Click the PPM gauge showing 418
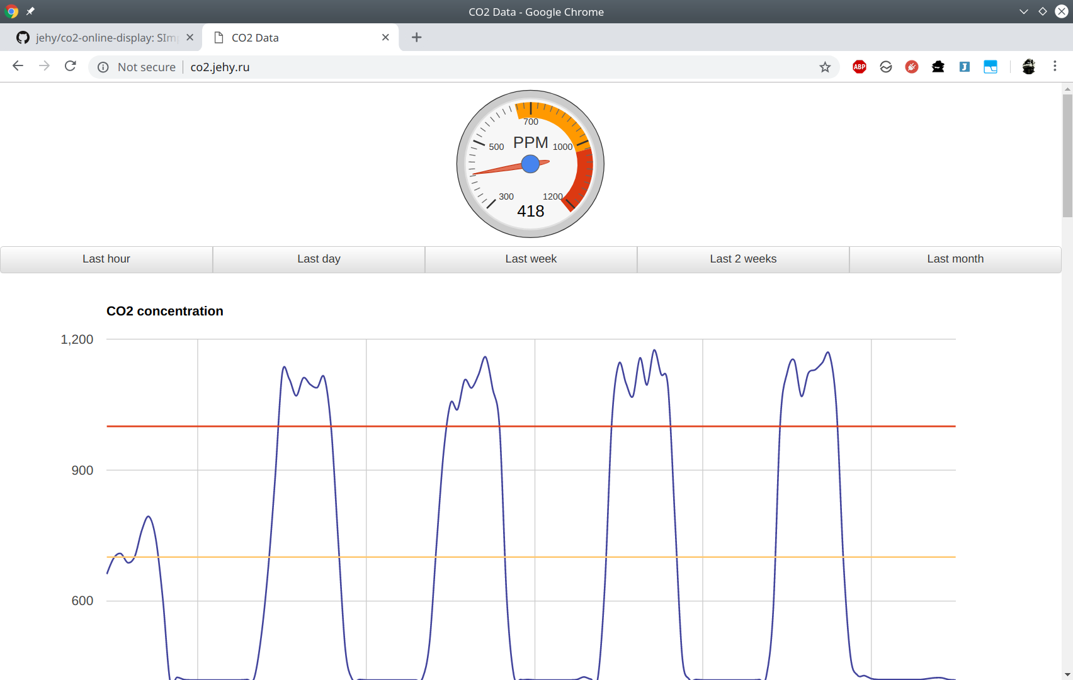 pos(530,164)
